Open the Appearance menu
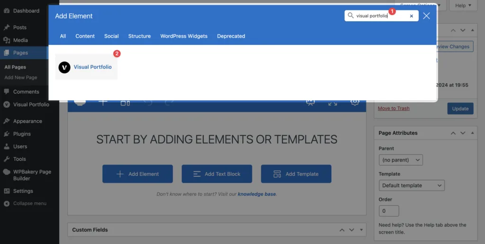The width and height of the screenshot is (485, 244). 23,121
